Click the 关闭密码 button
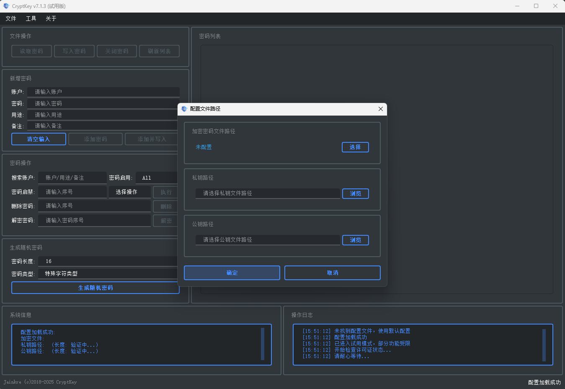This screenshot has height=389, width=565. click(117, 51)
